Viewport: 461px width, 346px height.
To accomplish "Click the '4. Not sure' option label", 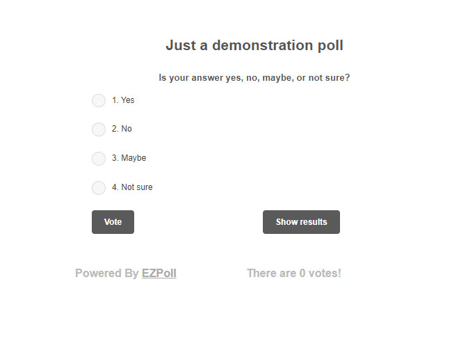I will pyautogui.click(x=132, y=187).
